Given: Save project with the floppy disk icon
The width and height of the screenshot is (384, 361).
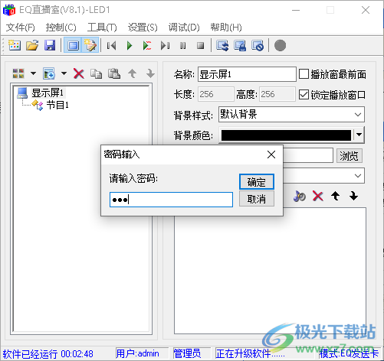Looking at the screenshot, I should point(50,46).
